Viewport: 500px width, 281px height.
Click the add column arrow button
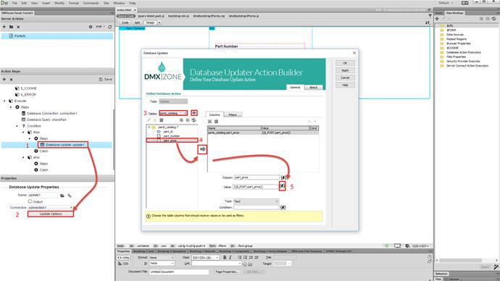point(202,149)
